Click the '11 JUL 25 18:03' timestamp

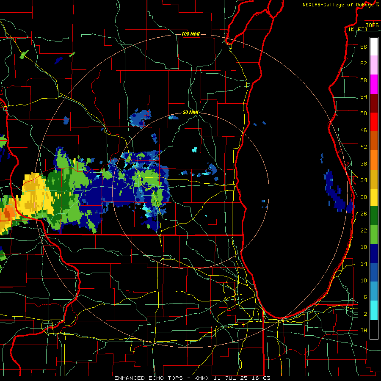point(242,378)
